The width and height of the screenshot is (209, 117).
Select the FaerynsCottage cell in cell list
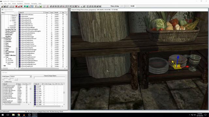pos(16,103)
